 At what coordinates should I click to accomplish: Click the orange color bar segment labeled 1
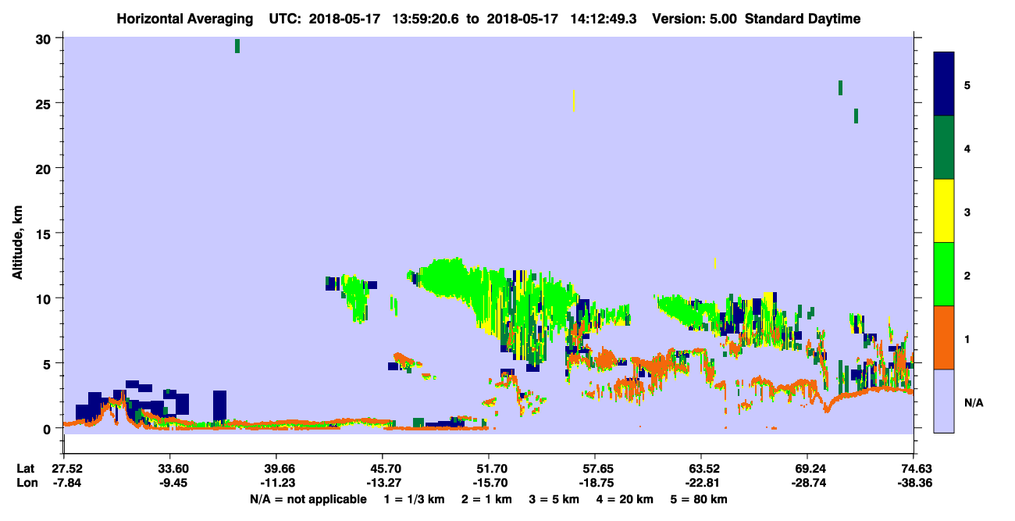[944, 337]
